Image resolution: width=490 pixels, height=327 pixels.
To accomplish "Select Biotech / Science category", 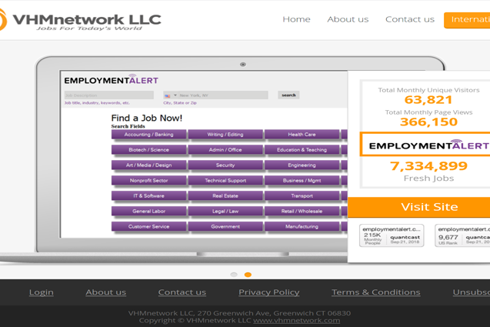I will tap(148, 150).
